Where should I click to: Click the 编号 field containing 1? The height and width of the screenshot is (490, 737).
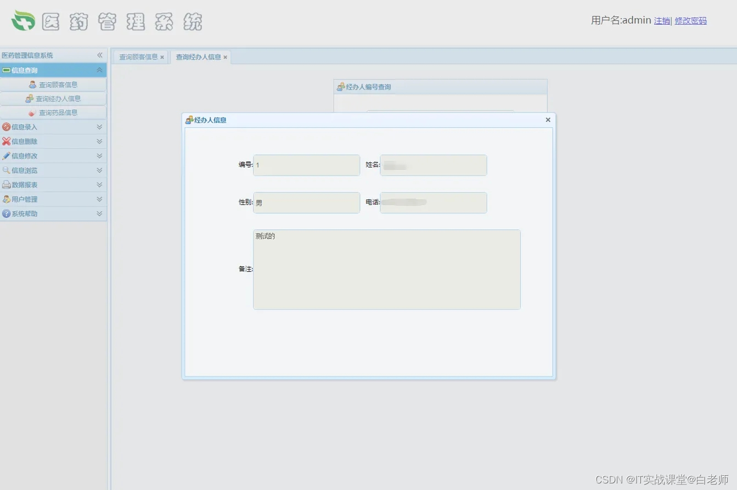pos(306,165)
